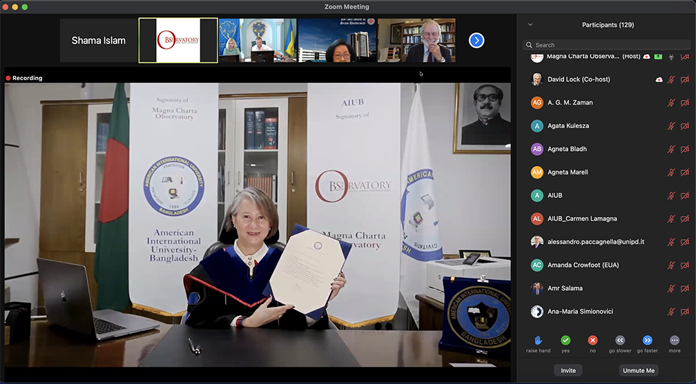The width and height of the screenshot is (696, 384).
Task: Select the Observatory logo video thumbnail
Action: pos(178,41)
